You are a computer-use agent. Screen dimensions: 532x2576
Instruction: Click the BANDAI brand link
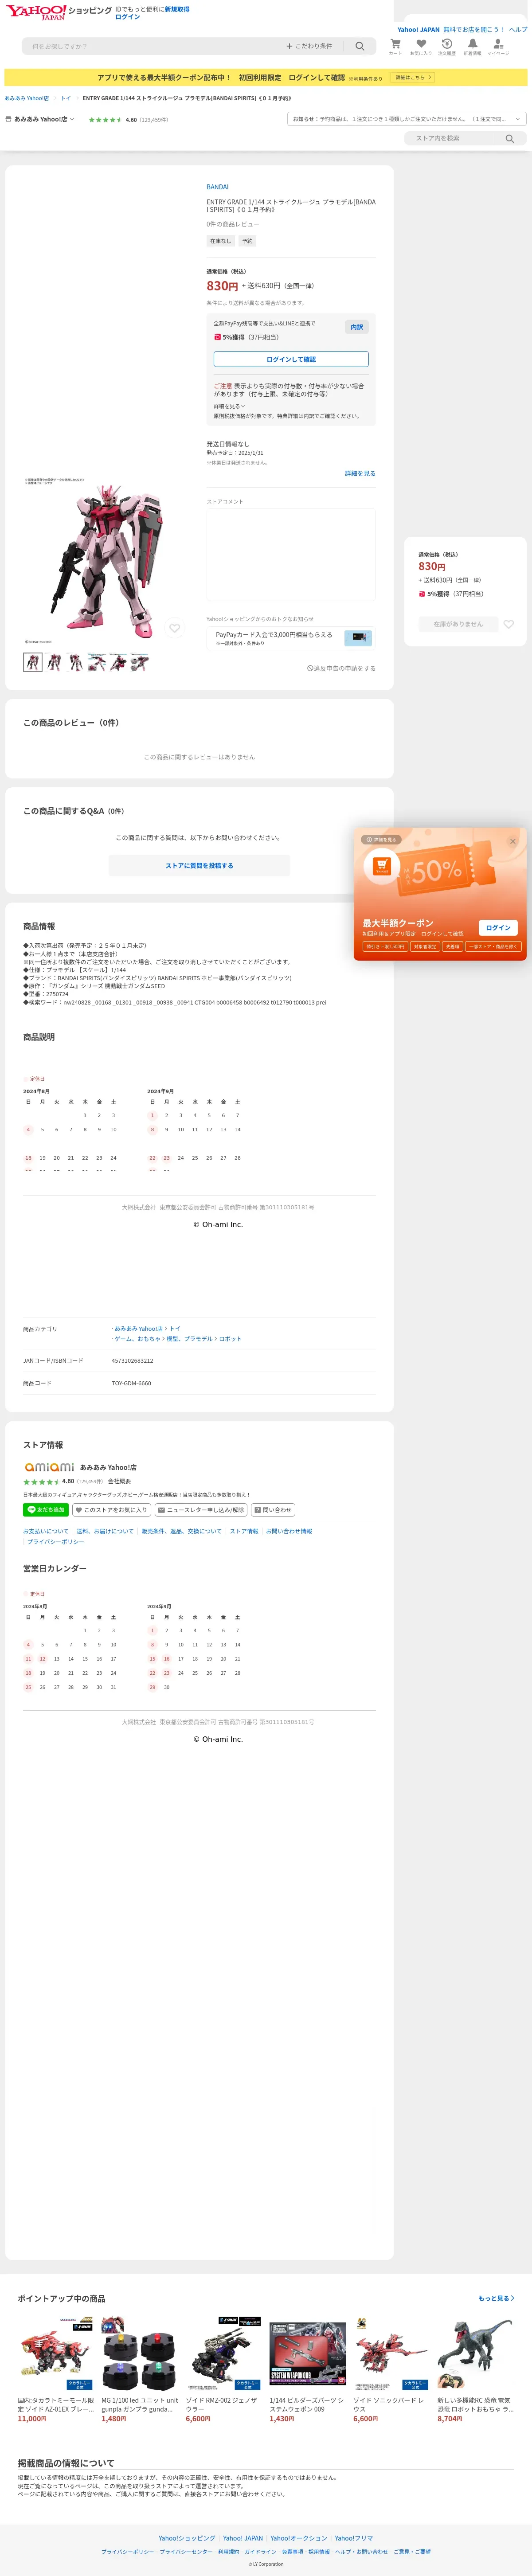pyautogui.click(x=217, y=187)
